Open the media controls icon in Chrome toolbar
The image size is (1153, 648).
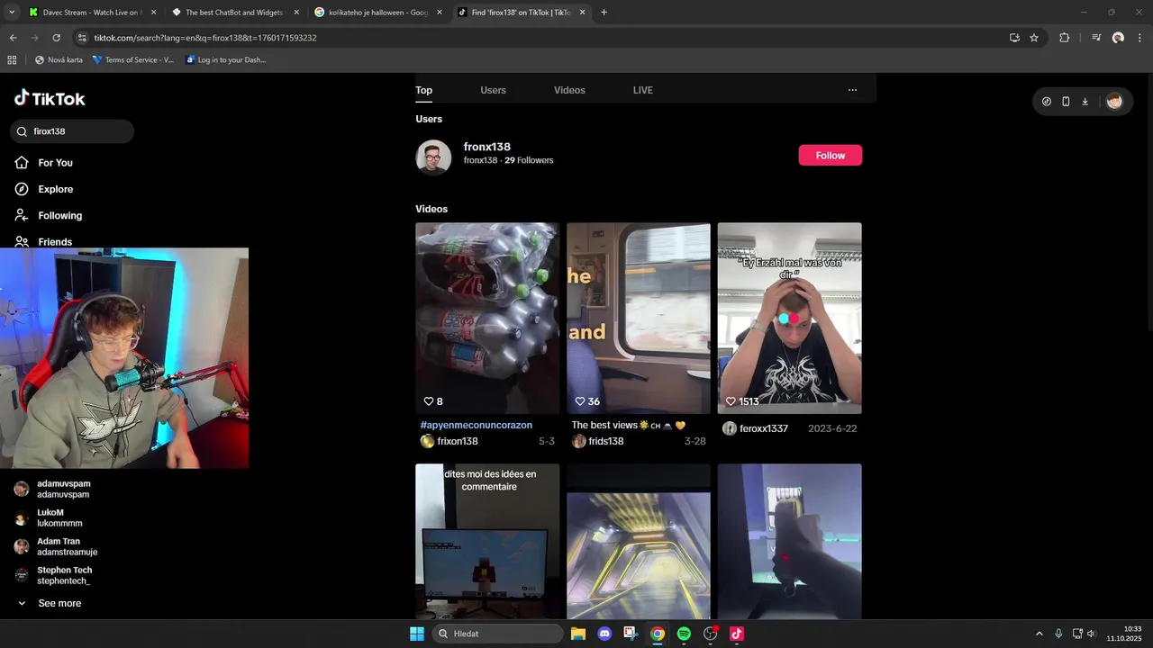tap(1096, 38)
